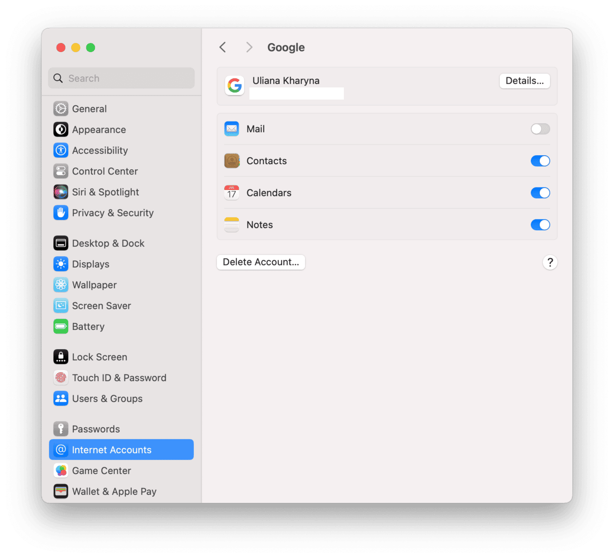This screenshot has height=558, width=614.
Task: Disable the Contacts toggle
Action: click(540, 161)
